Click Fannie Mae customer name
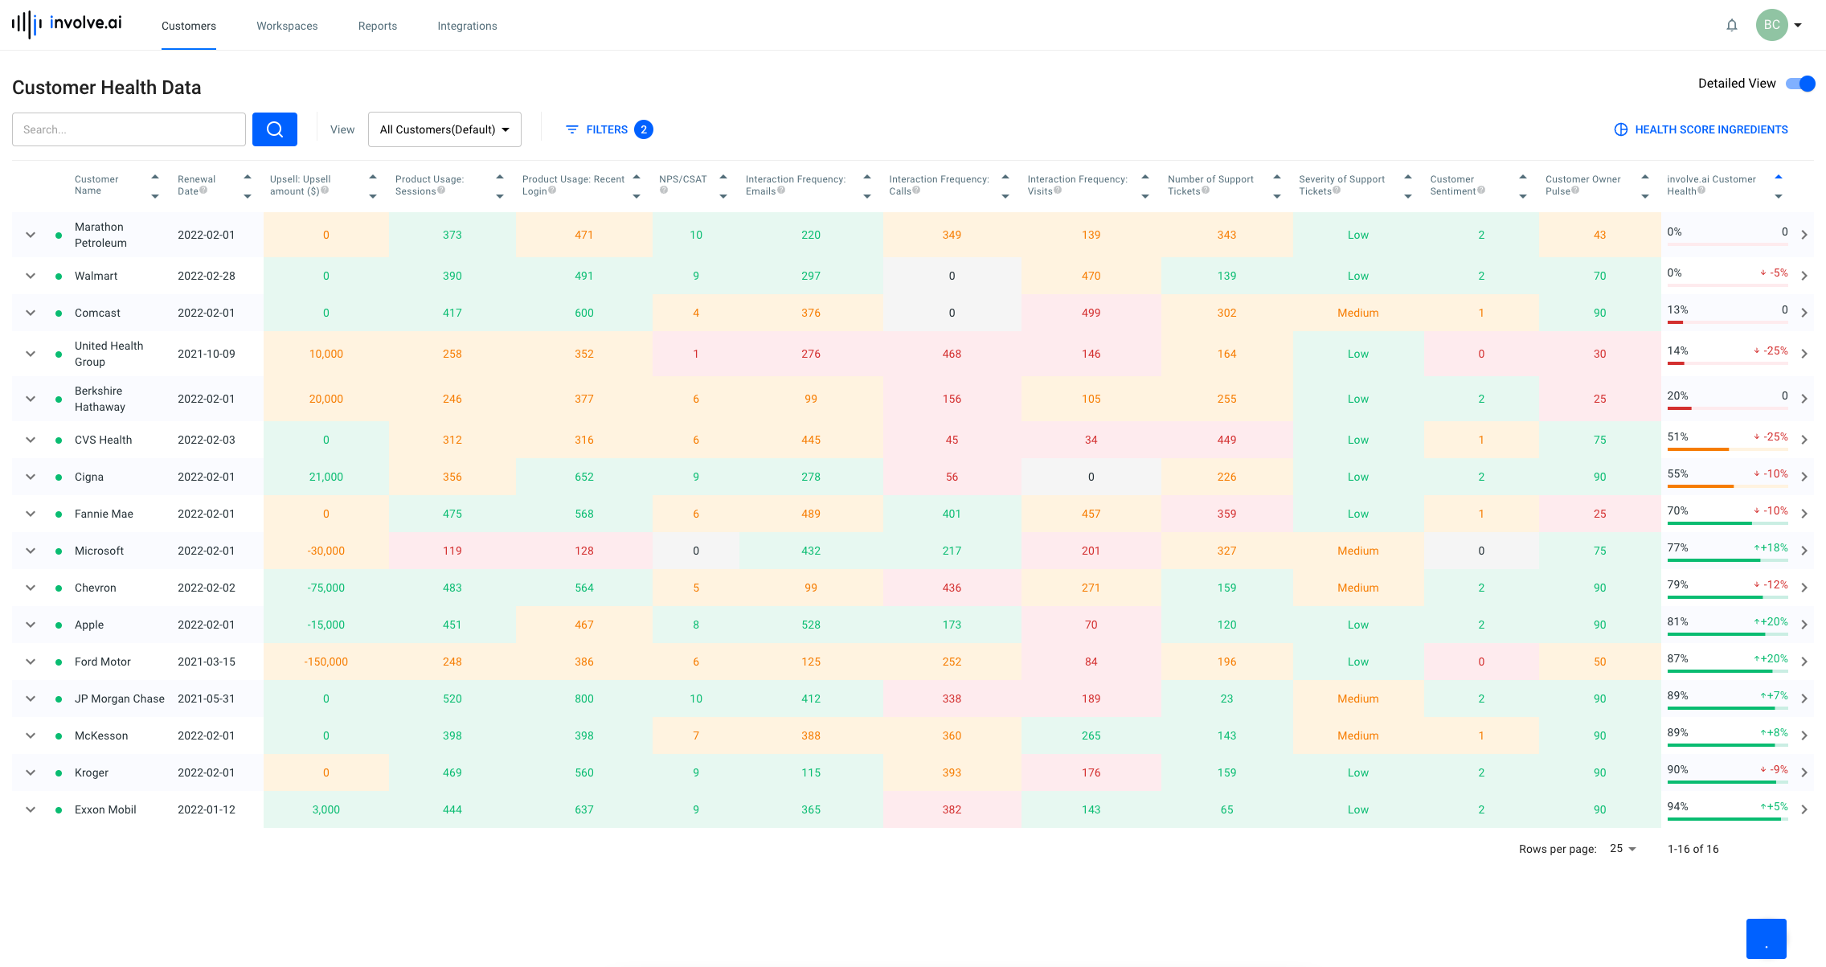 [104, 514]
